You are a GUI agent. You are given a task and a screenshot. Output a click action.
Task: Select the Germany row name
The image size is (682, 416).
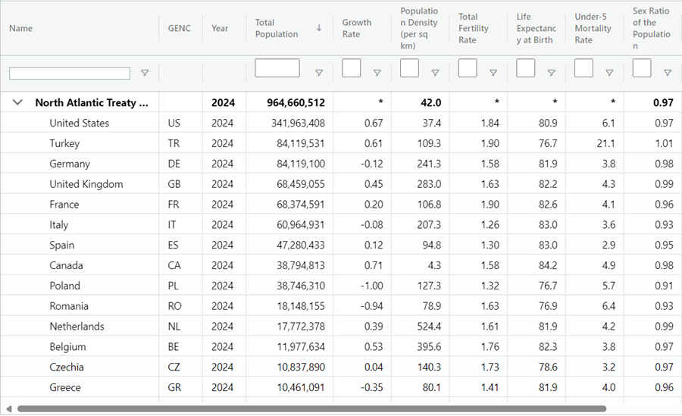(x=70, y=164)
